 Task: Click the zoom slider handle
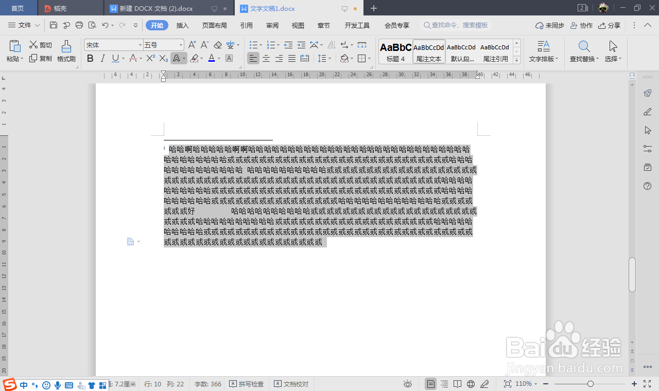[x=591, y=384]
